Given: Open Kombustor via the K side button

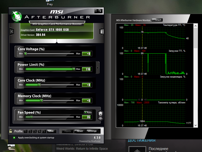Looking at the screenshot, I should [x=12, y=31].
